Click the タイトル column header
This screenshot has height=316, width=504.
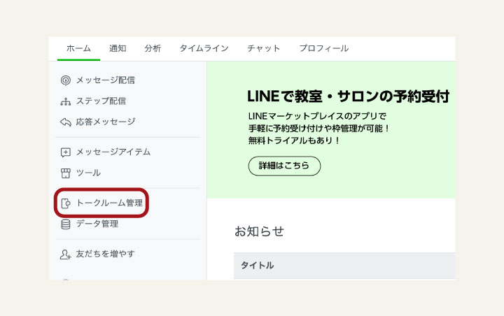tap(258, 265)
